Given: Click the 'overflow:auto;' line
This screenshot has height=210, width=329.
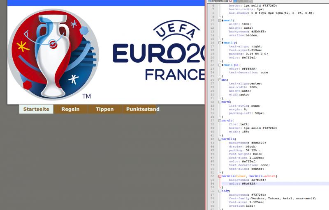Looking at the screenshot, I should (x=242, y=206).
